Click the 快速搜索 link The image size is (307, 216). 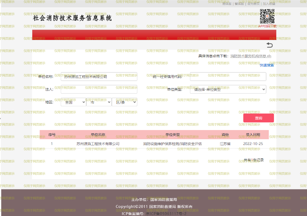(x=267, y=65)
